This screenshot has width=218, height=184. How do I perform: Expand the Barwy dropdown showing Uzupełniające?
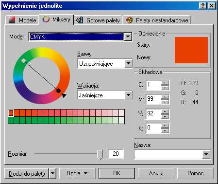pos(128,63)
